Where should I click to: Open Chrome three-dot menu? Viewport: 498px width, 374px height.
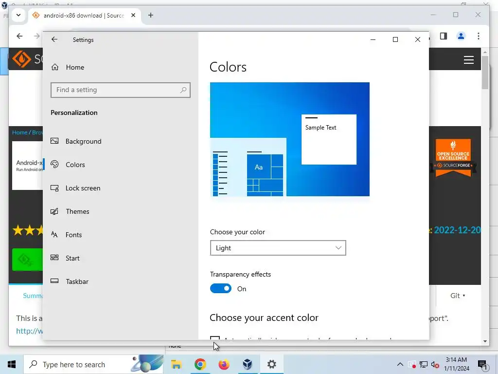click(x=479, y=36)
